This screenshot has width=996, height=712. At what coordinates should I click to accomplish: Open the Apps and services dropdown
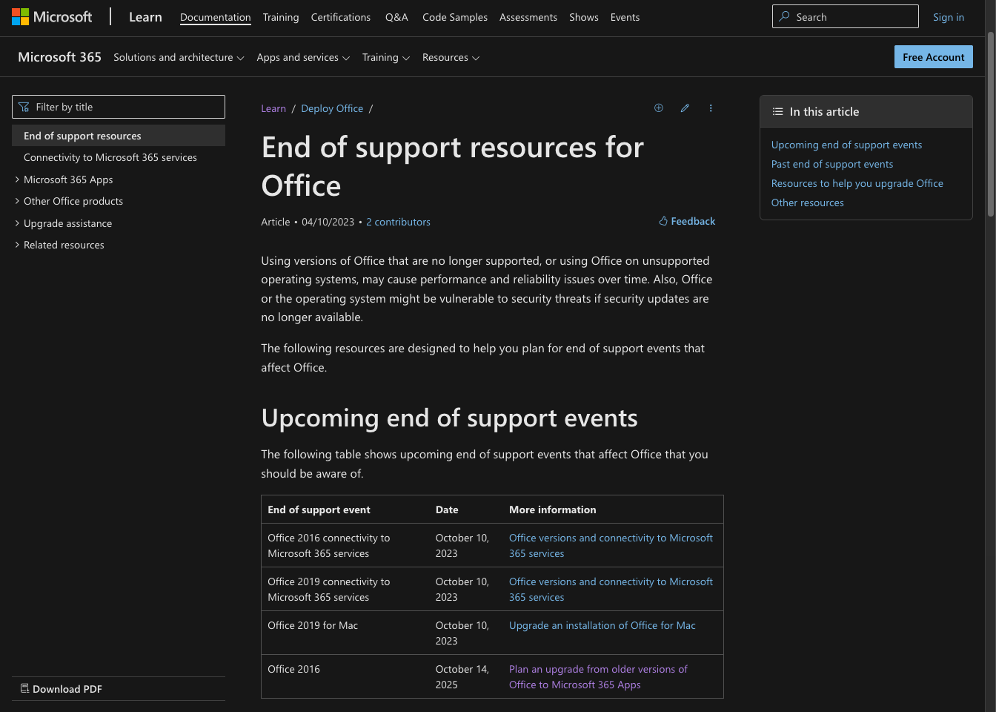pyautogui.click(x=302, y=58)
